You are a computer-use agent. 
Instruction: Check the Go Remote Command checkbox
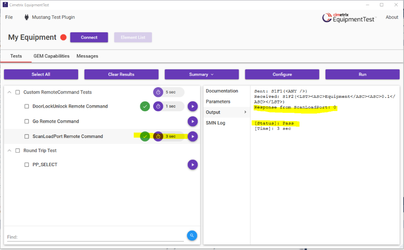(x=27, y=122)
